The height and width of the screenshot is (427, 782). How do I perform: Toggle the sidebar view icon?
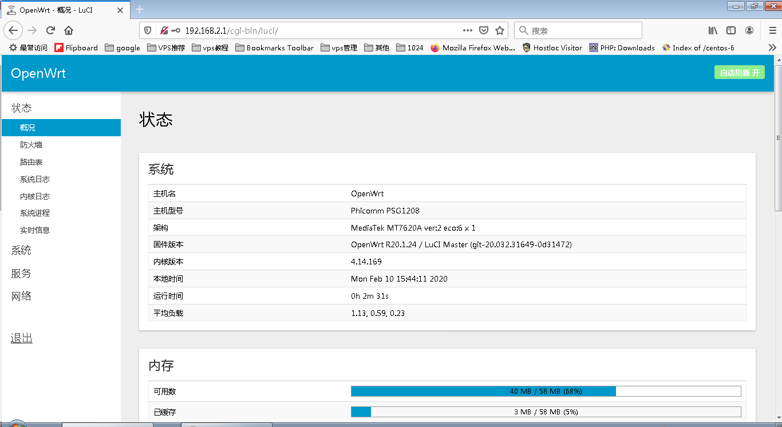(x=731, y=30)
